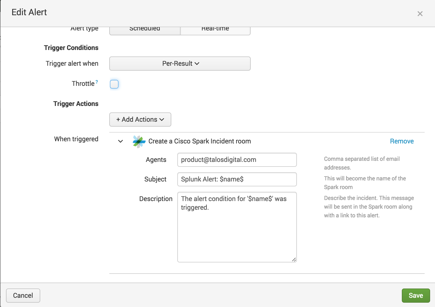Open the Per-Result trigger dropdown
This screenshot has width=435, height=307.
(x=180, y=64)
